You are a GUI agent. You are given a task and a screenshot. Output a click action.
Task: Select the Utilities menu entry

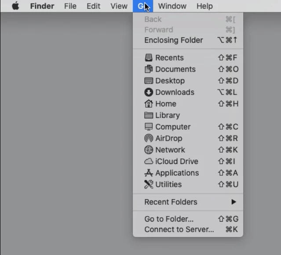[188, 184]
